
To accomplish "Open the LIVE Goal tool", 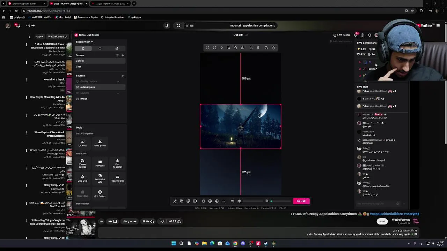I will [x=82, y=178].
